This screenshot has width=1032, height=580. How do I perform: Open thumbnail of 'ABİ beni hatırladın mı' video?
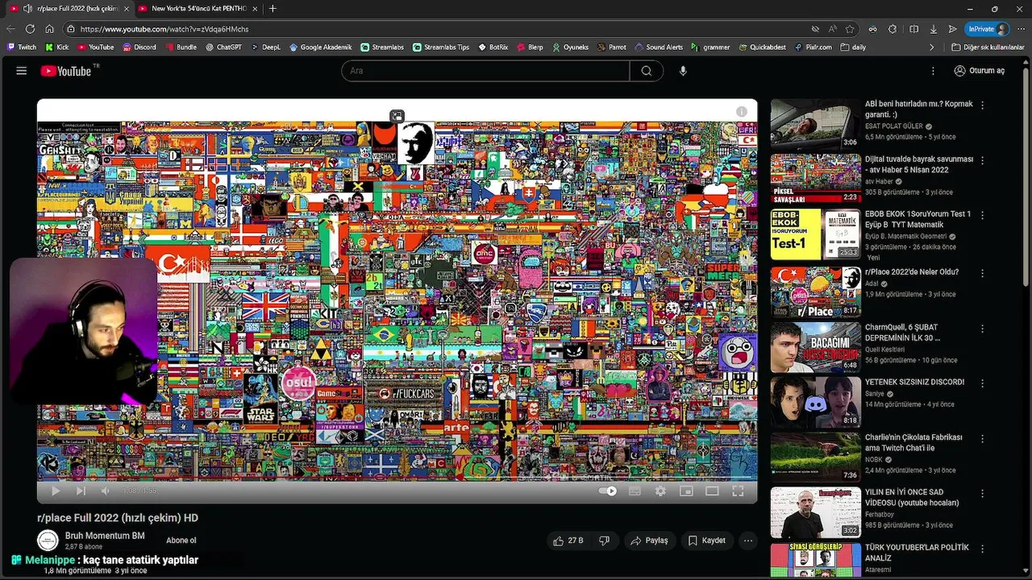click(x=815, y=124)
